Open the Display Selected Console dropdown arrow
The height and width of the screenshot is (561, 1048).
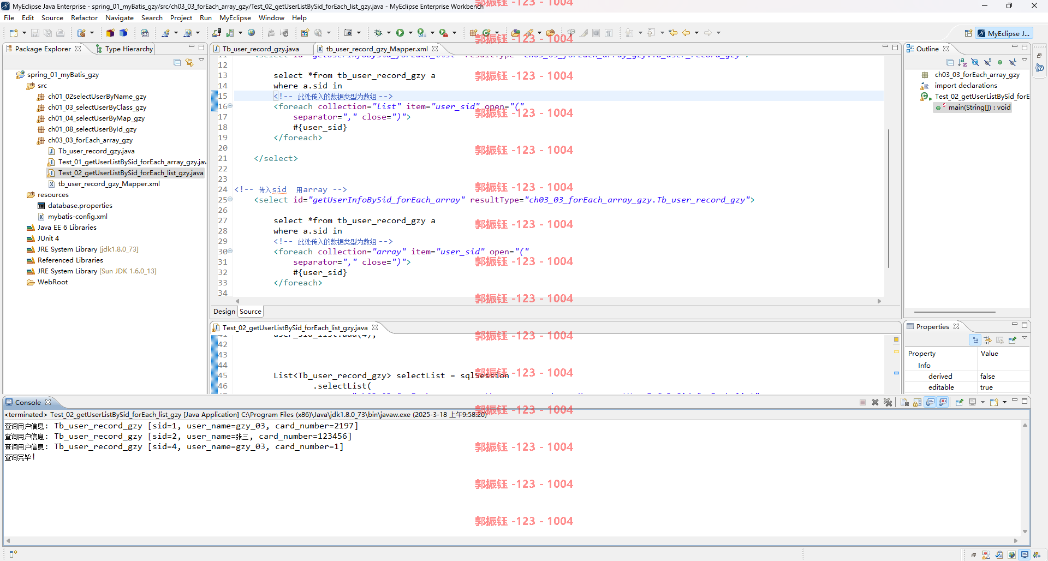tap(982, 402)
